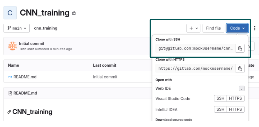Open the three-dot more actions menu
Viewport: 259px width, 127px height.
[254, 28]
